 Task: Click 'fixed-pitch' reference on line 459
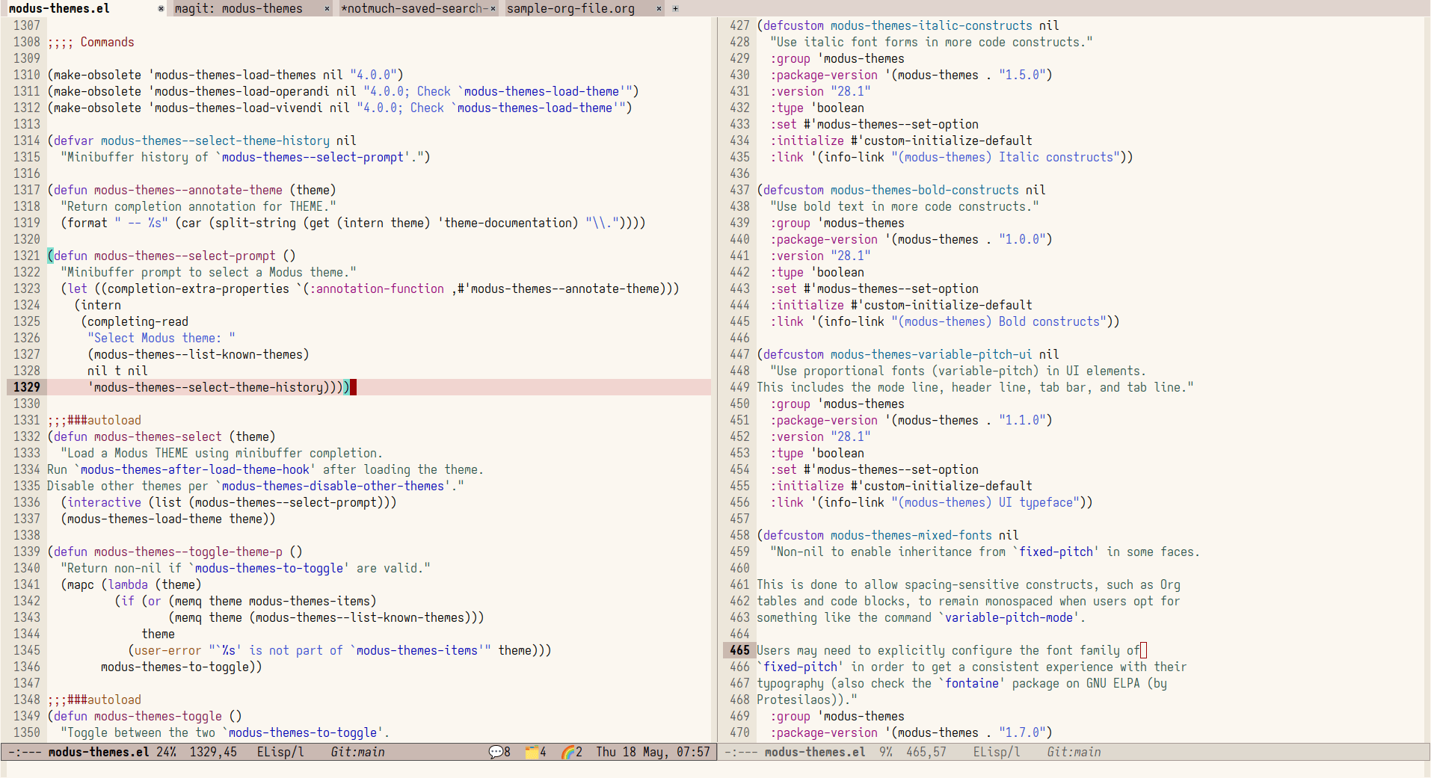click(1056, 552)
